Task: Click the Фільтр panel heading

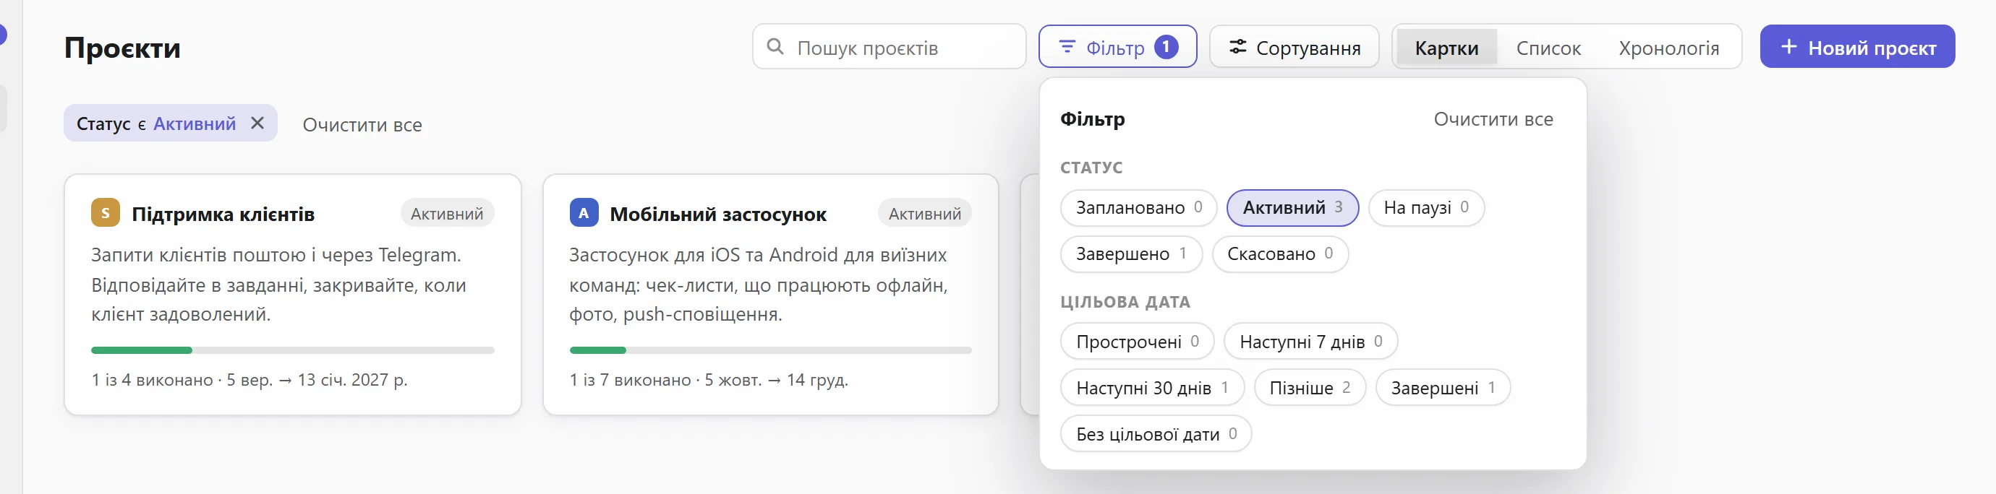Action: coord(1093,119)
